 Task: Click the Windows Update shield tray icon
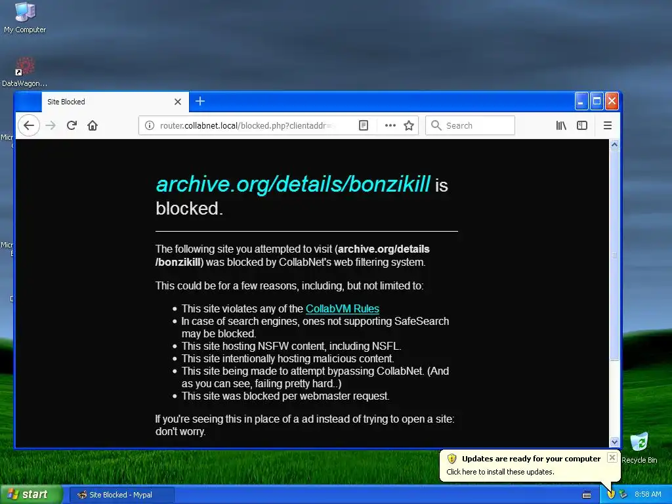coord(611,495)
